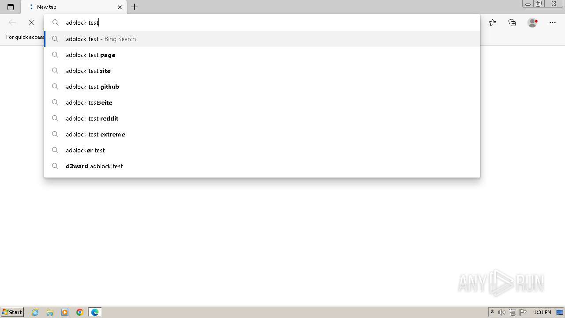The image size is (565, 318).
Task: Stop page loading with the X button
Action: tap(32, 23)
